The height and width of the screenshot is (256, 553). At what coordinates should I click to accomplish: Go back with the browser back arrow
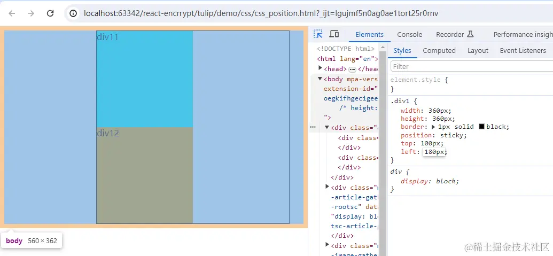12,13
